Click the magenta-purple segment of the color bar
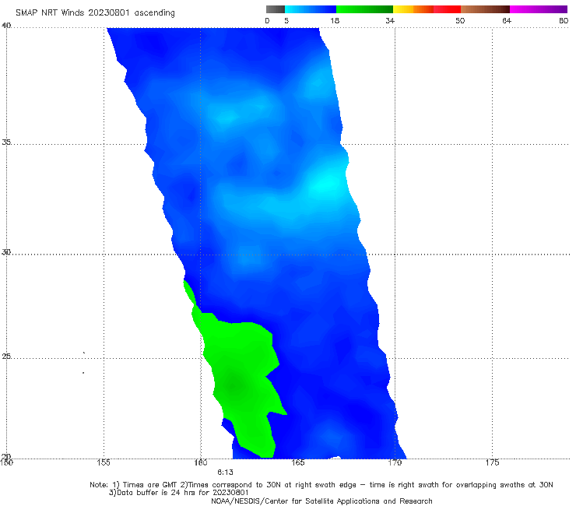 [x=539, y=9]
